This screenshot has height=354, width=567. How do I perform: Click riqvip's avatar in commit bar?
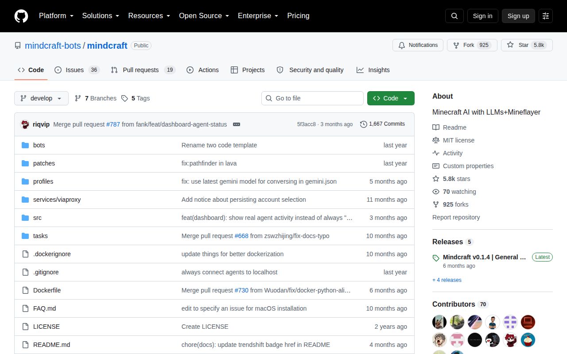click(x=25, y=124)
